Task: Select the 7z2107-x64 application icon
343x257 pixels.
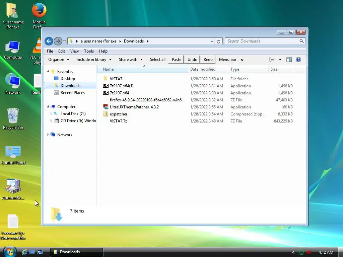Action: click(106, 93)
